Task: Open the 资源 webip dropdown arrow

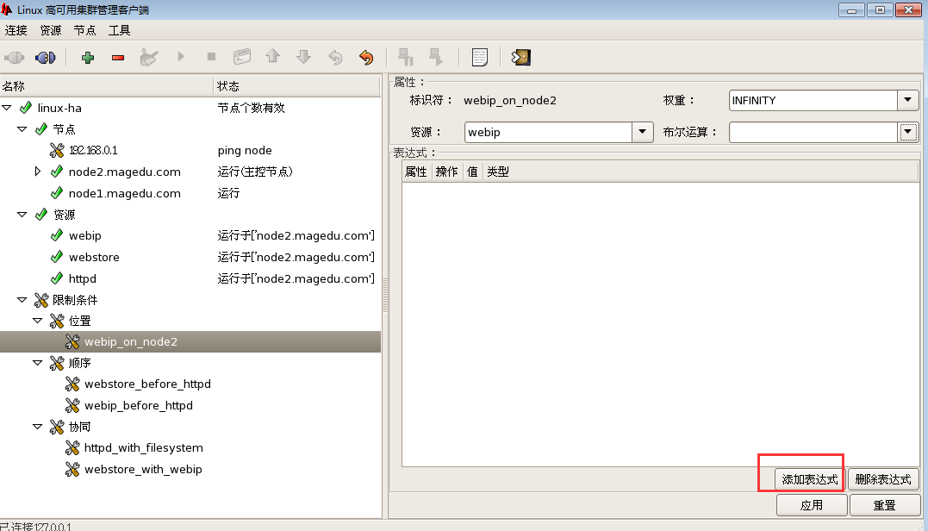Action: coord(643,132)
